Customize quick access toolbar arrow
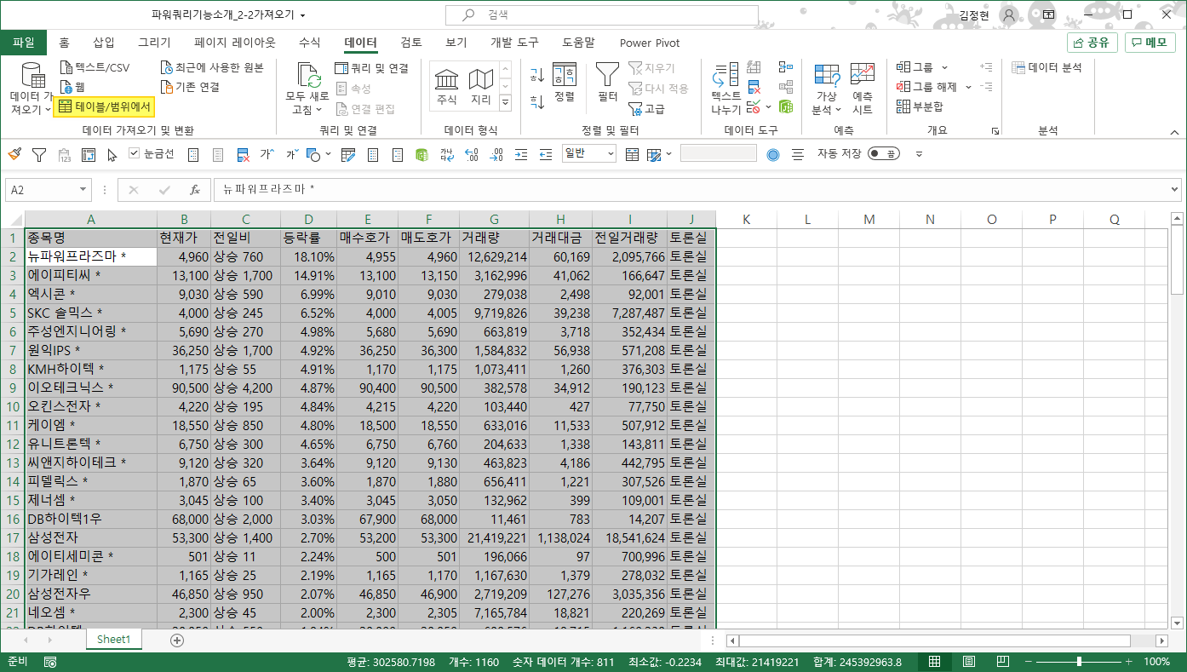The width and height of the screenshot is (1187, 672). click(x=919, y=154)
